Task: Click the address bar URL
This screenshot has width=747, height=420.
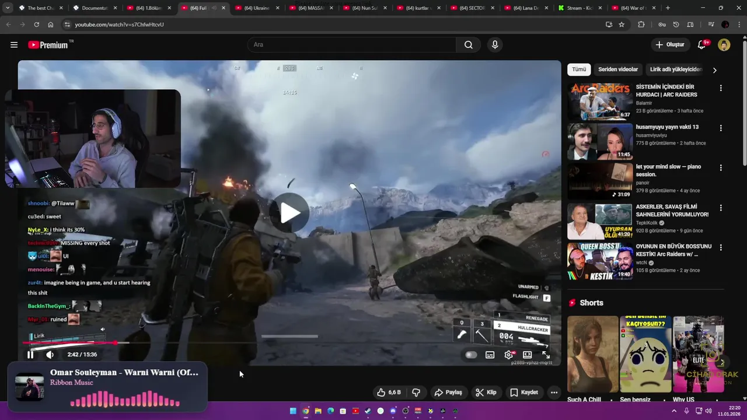Action: click(x=119, y=24)
